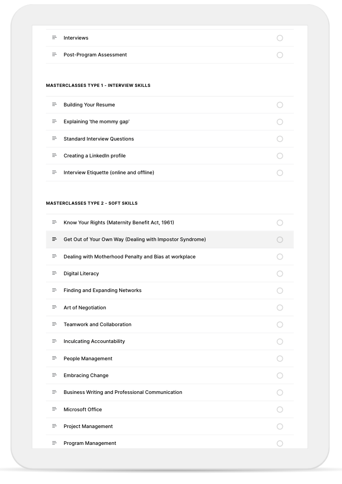Open Dealing with Motherhood Penalty item

point(129,257)
